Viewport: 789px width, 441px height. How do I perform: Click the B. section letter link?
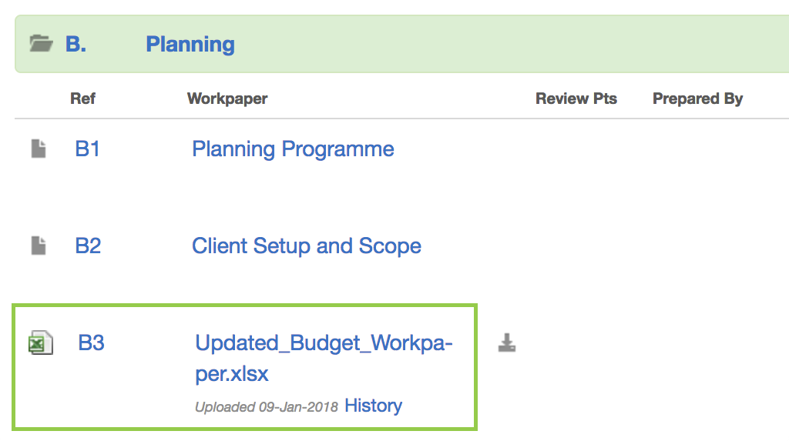pyautogui.click(x=76, y=44)
